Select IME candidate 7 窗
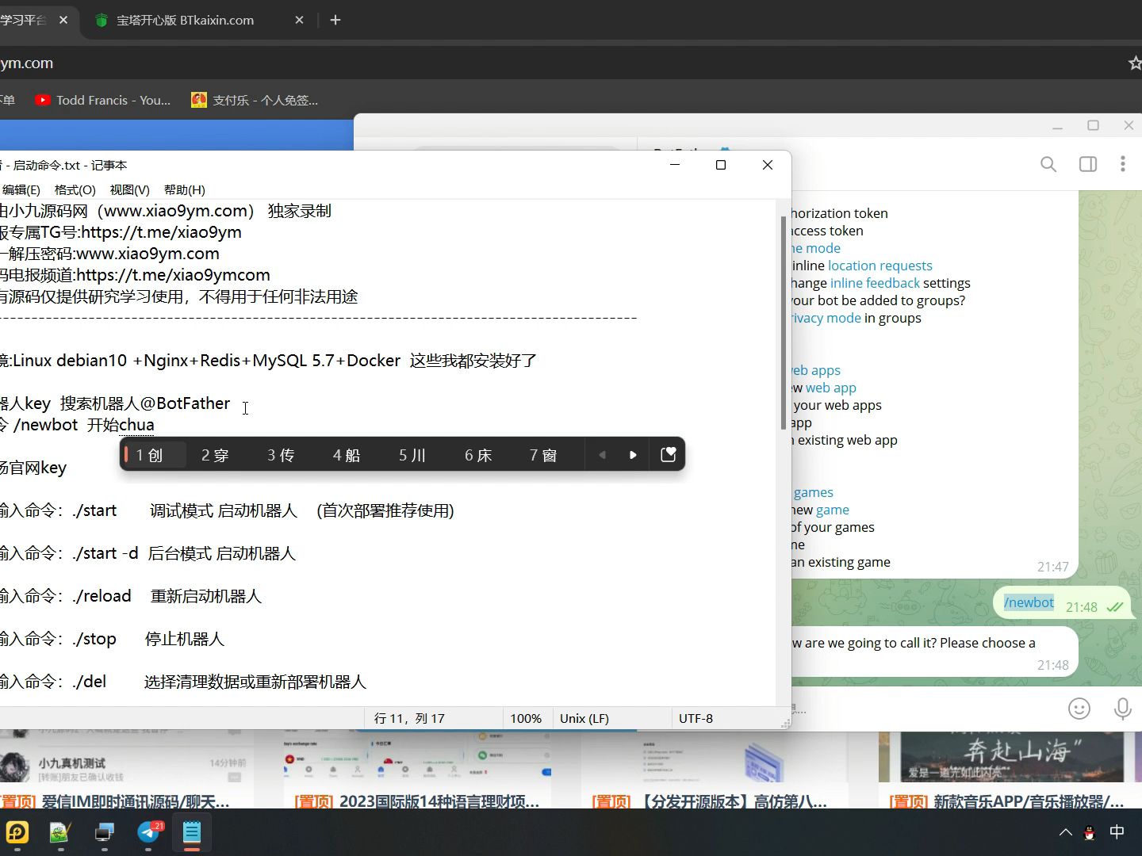This screenshot has height=856, width=1142. [x=543, y=455]
